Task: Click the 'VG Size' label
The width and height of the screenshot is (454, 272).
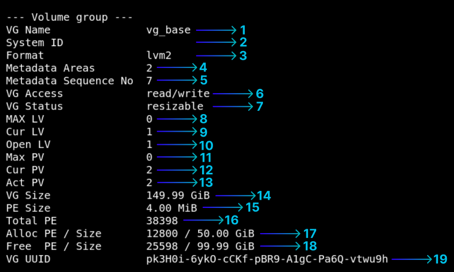Action: (28, 195)
